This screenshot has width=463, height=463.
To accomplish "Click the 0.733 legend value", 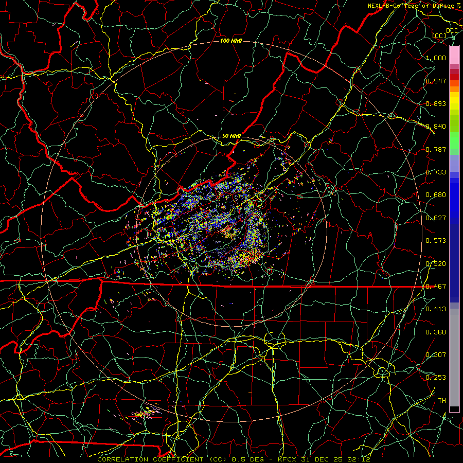I will click(436, 172).
